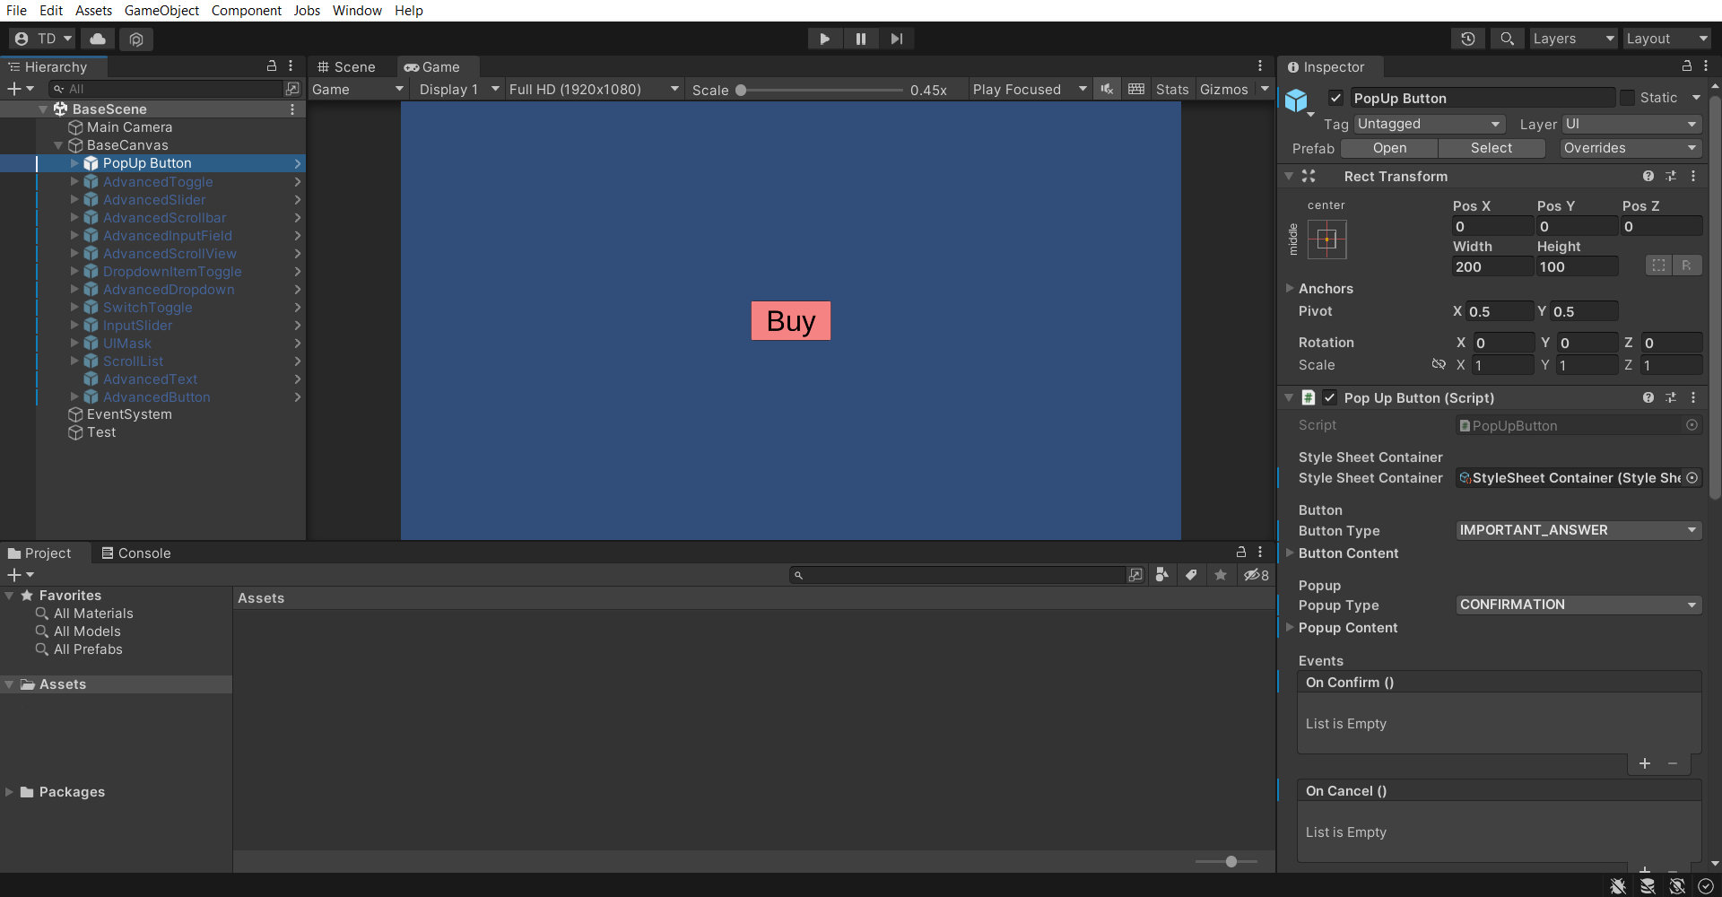Open the Game view shortcuts keyboard icon
Screen dimensions: 1722x897
[1136, 89]
